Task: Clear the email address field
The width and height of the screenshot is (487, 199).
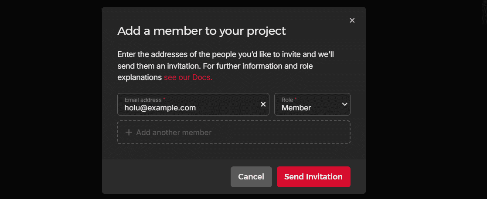Action: [x=263, y=104]
